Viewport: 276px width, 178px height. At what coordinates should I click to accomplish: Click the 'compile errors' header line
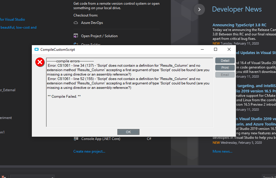70,61
